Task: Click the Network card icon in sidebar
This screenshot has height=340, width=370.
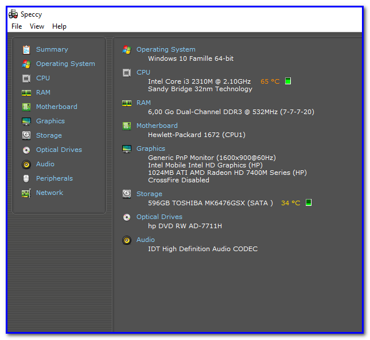Action: click(x=26, y=193)
